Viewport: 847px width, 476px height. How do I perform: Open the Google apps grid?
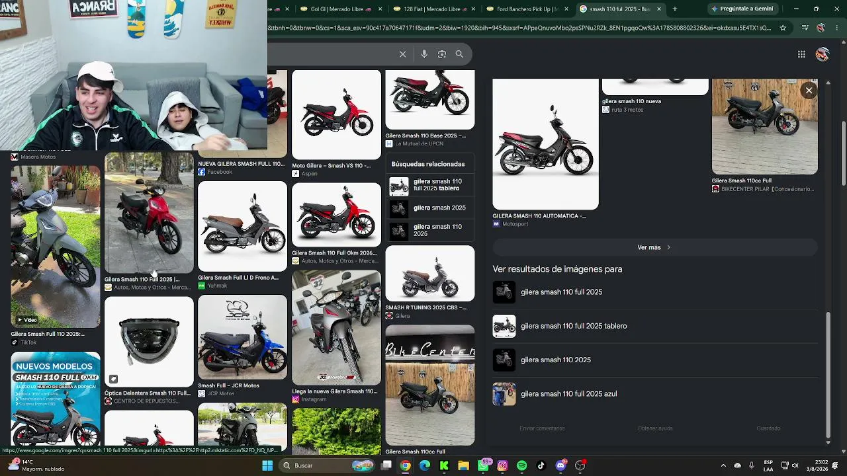tap(801, 54)
